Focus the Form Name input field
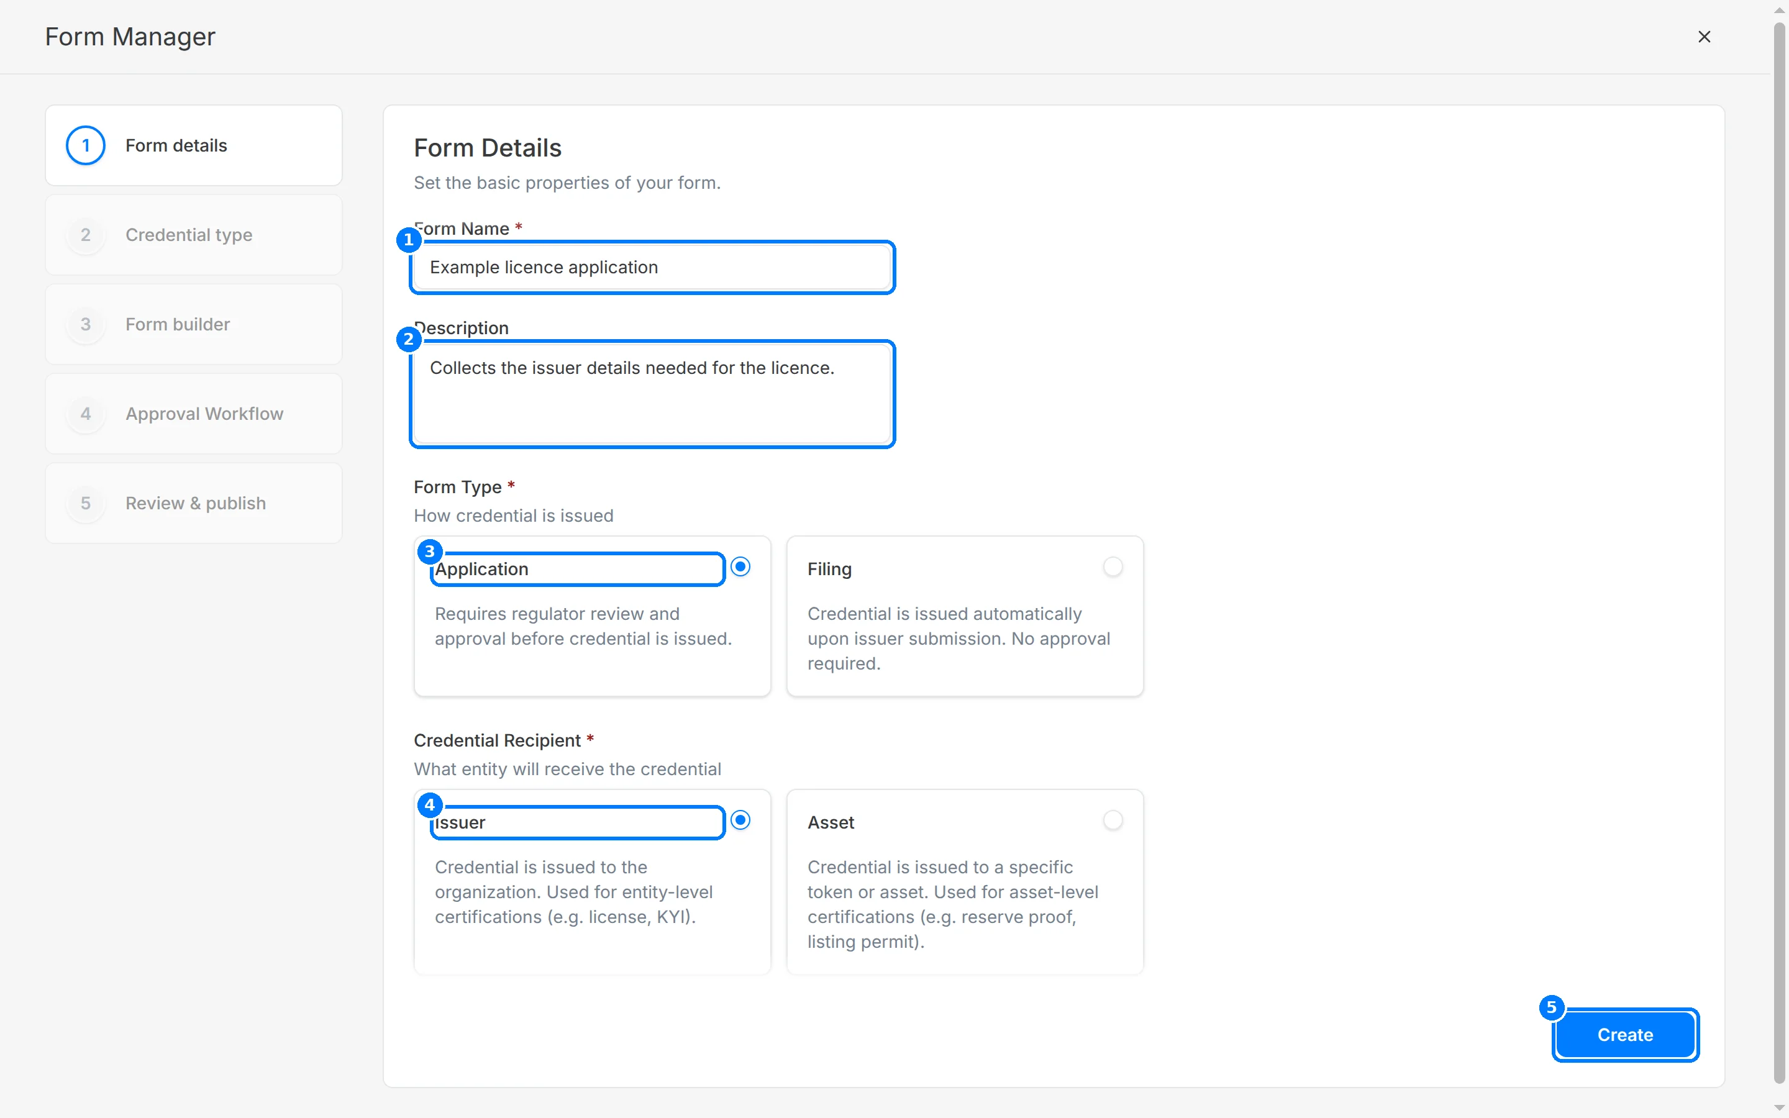This screenshot has width=1789, height=1118. (652, 267)
